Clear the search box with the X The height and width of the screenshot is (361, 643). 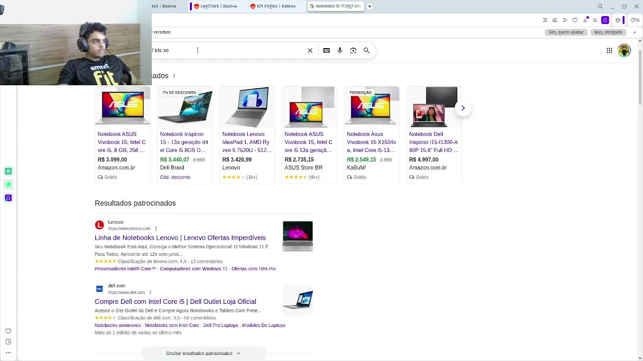310,50
